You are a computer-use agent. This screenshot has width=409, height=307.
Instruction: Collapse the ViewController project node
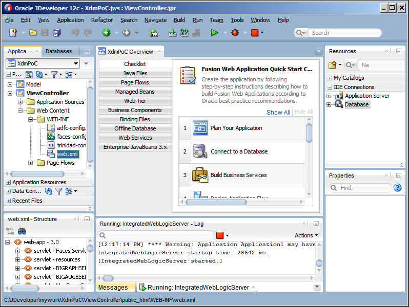(x=10, y=93)
